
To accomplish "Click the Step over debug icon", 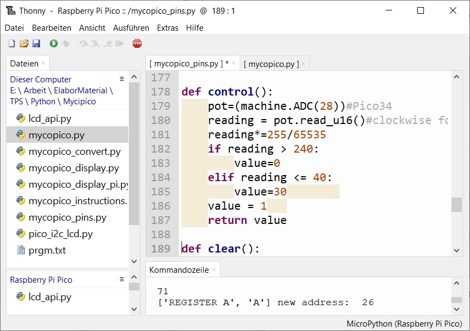I will pyautogui.click(x=83, y=43).
